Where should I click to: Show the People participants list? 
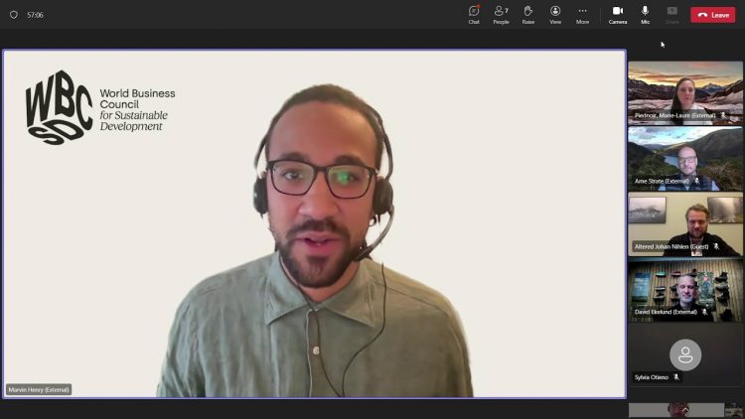tap(501, 15)
